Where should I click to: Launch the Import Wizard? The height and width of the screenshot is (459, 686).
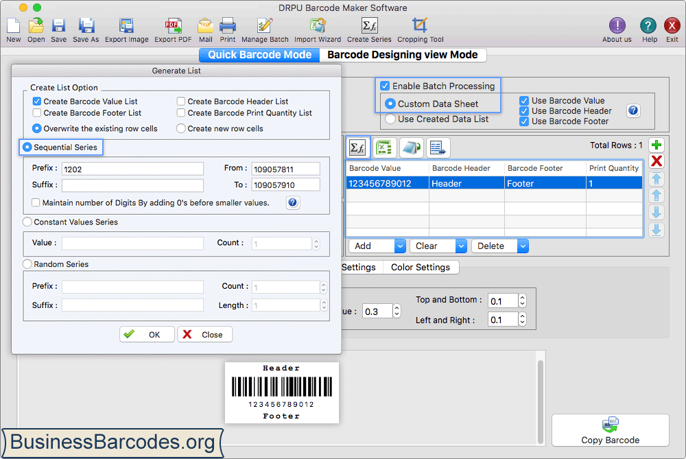click(x=317, y=27)
